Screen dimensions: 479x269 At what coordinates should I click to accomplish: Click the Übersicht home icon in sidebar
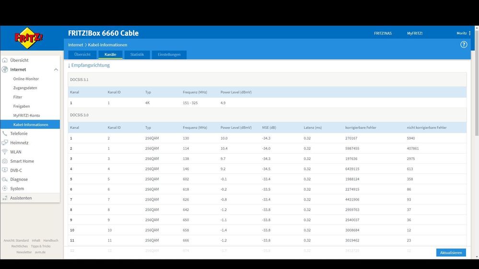(x=5, y=60)
